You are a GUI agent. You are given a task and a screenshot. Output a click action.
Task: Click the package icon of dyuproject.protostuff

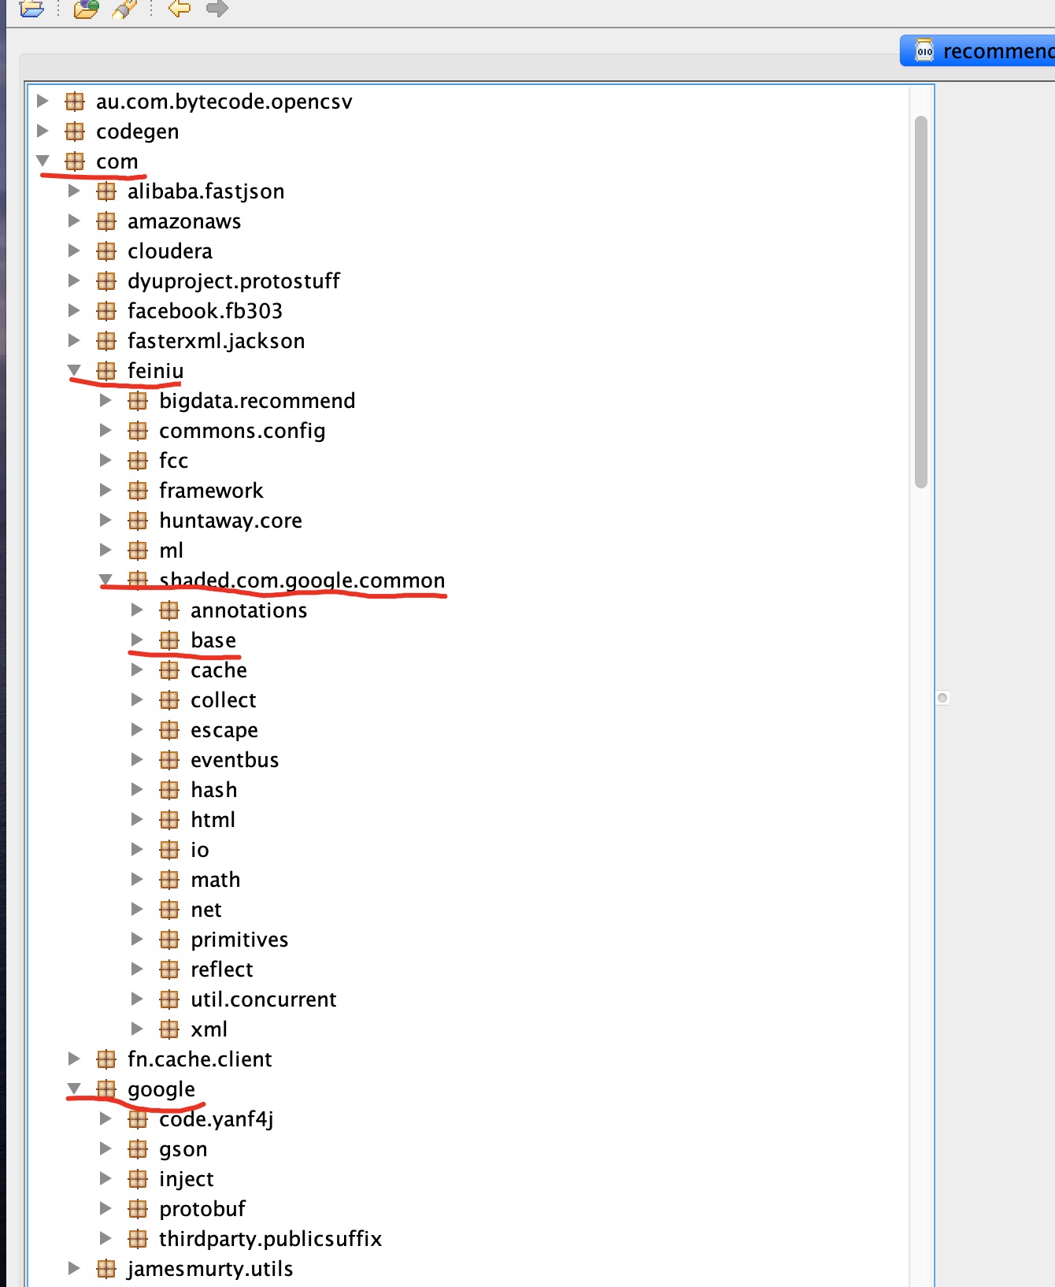tap(106, 281)
